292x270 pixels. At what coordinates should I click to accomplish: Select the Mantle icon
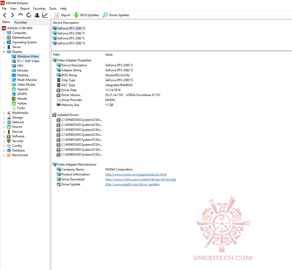14,99
